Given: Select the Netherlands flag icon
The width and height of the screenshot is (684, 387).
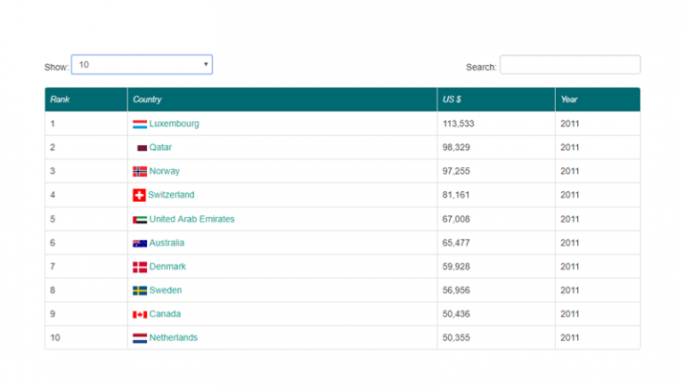Looking at the screenshot, I should point(140,338).
